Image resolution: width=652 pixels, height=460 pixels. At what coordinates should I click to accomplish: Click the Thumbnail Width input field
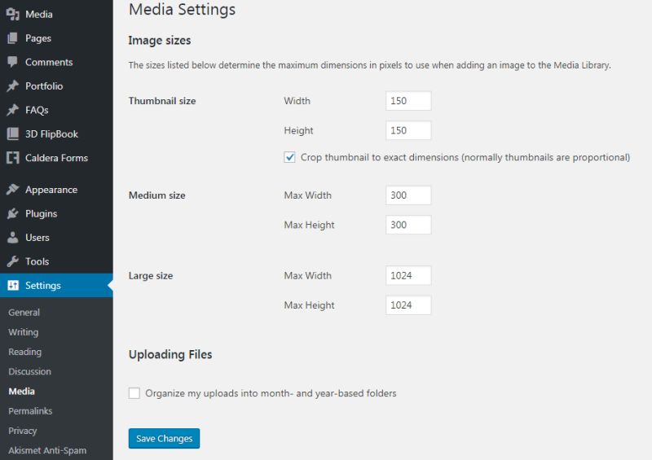pos(408,101)
